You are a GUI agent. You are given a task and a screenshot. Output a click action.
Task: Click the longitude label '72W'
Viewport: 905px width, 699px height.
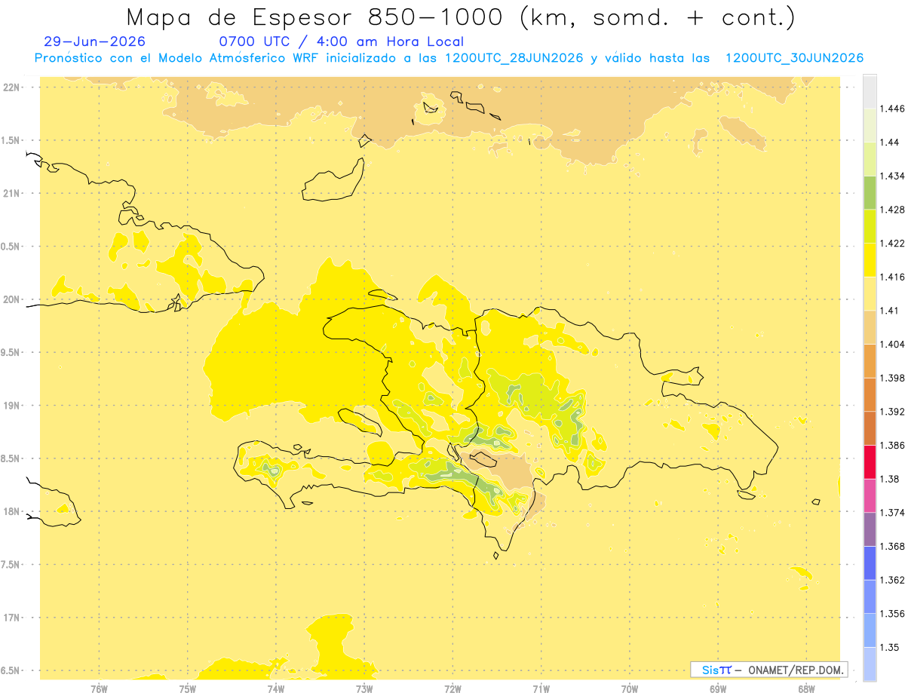pyautogui.click(x=452, y=688)
